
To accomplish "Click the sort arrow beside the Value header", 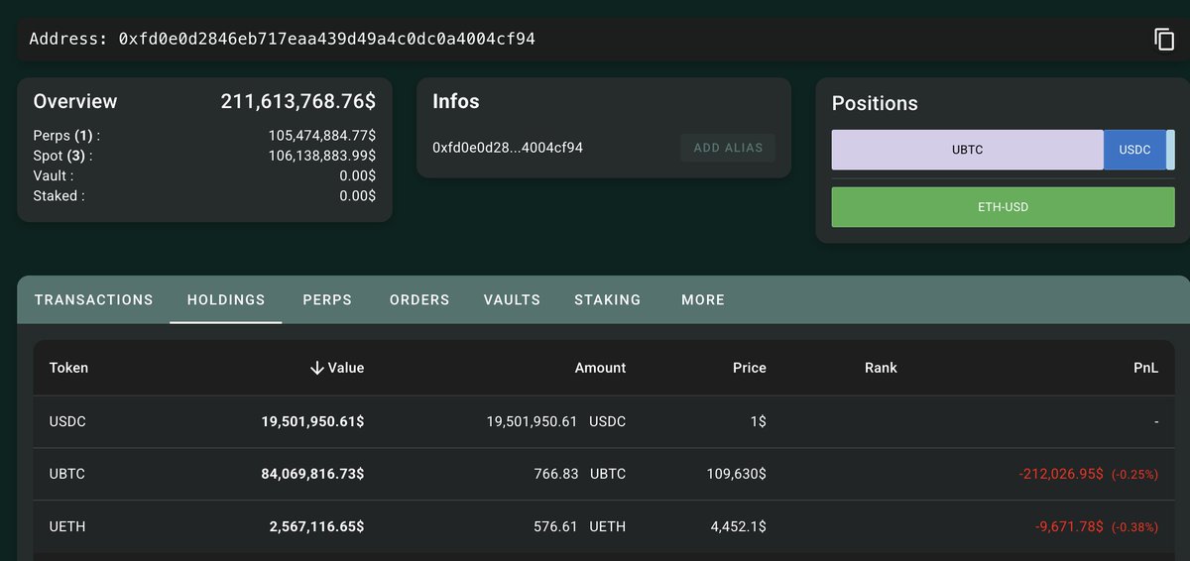I will click(316, 368).
